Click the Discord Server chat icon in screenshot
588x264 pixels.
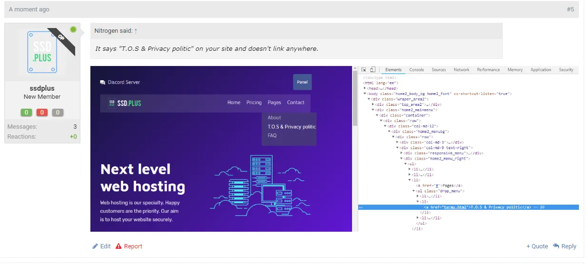(x=102, y=82)
